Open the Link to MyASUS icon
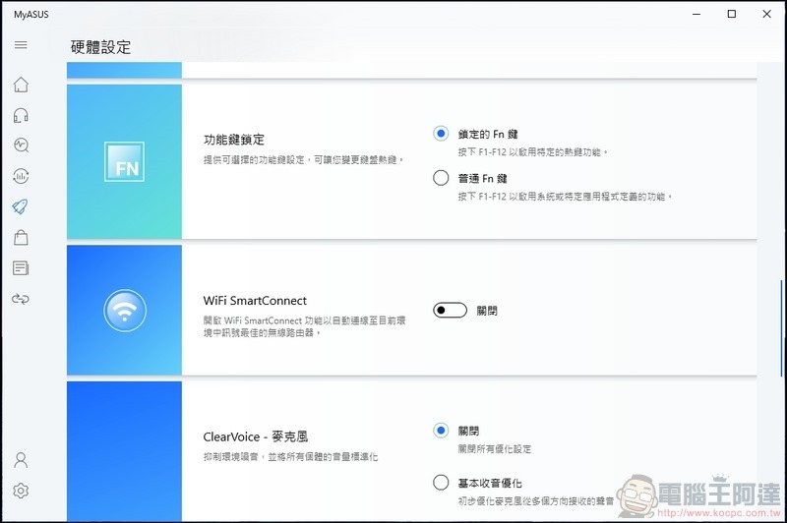 pyautogui.click(x=21, y=299)
